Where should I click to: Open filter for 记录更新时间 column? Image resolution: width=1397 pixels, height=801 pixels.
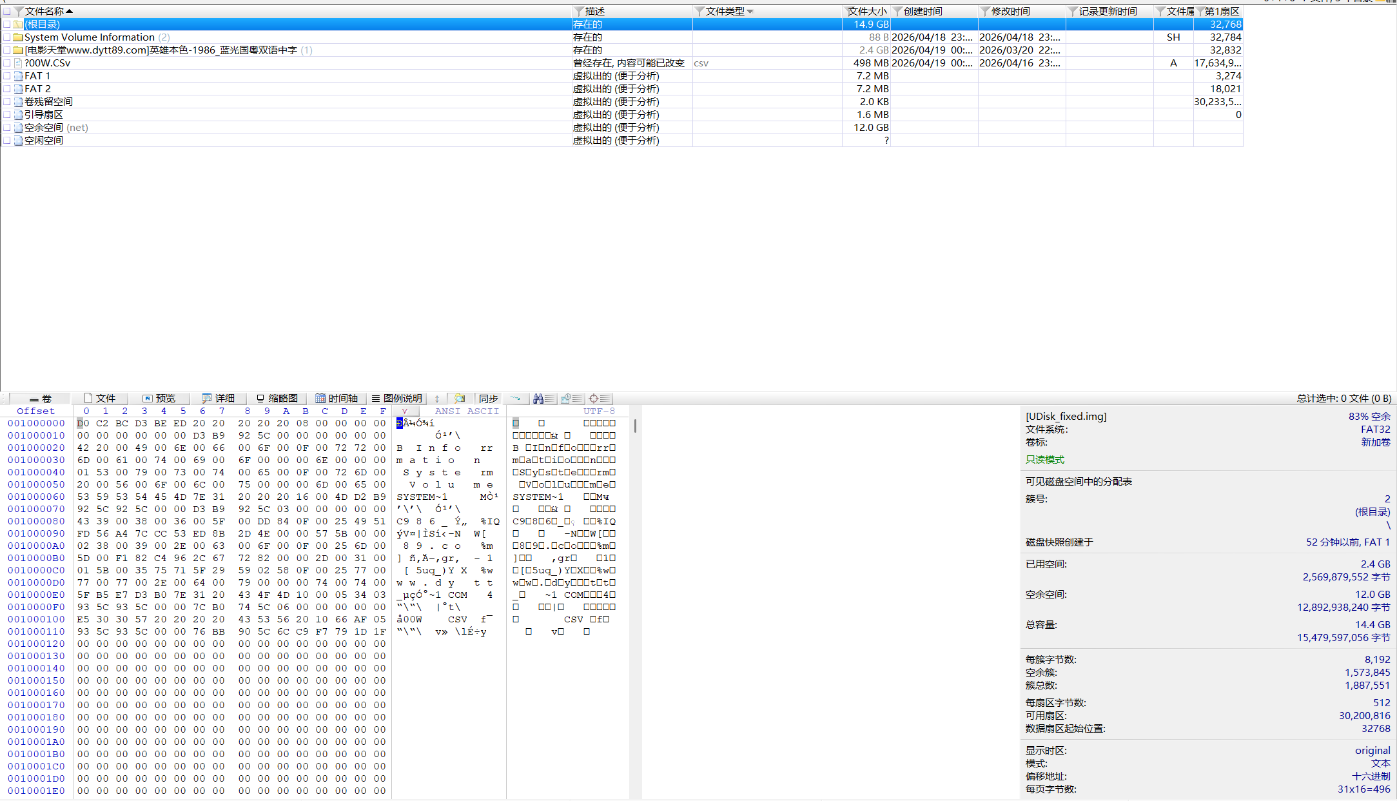coord(1073,12)
